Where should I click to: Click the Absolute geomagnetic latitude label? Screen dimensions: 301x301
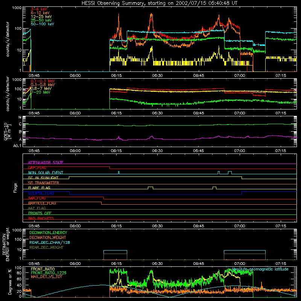click(260, 269)
